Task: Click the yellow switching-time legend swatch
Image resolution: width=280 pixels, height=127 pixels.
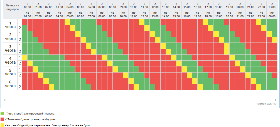Action: tap(2, 125)
